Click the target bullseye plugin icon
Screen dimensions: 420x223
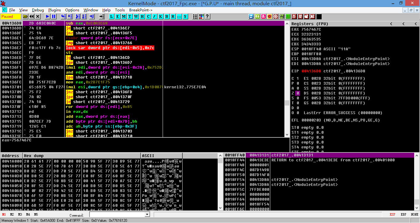(x=275, y=16)
